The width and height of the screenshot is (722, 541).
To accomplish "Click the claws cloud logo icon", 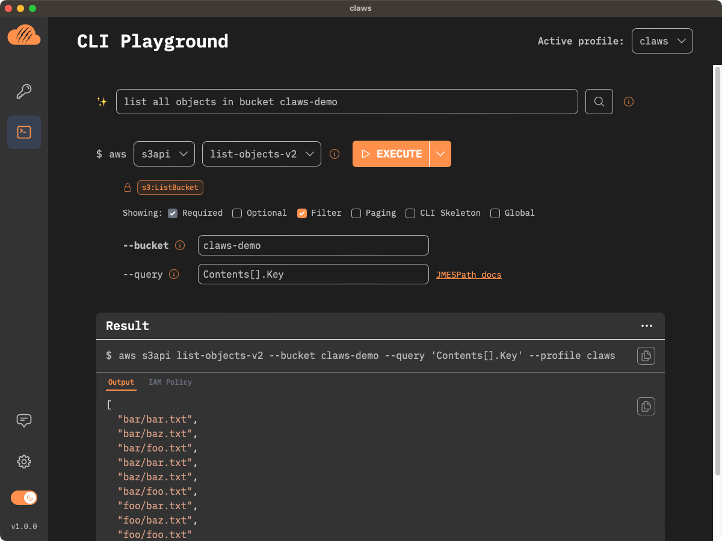I will (24, 35).
